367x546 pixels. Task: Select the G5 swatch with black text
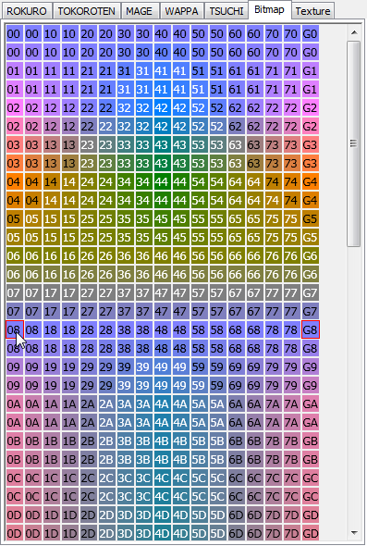[x=310, y=218]
